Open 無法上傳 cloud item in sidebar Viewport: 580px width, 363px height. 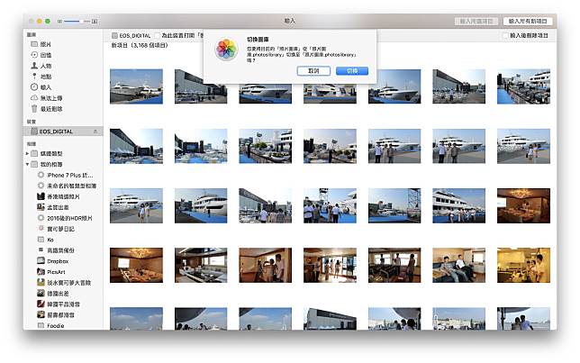[50, 97]
